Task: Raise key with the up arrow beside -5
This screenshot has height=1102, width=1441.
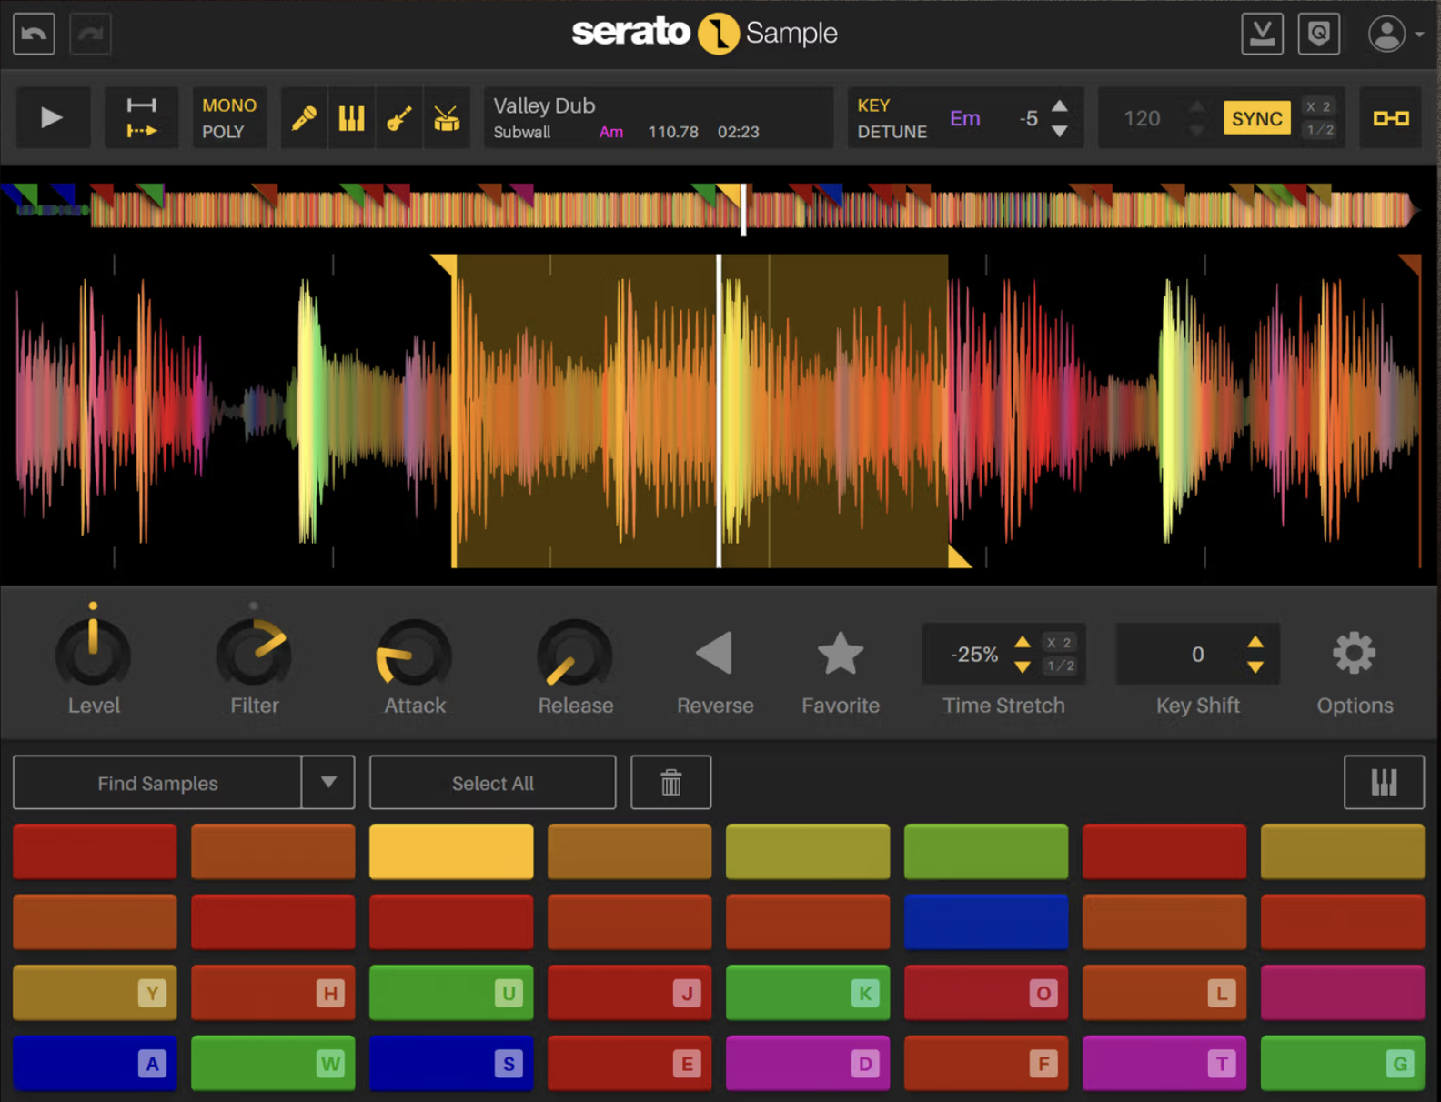Action: [x=1060, y=105]
